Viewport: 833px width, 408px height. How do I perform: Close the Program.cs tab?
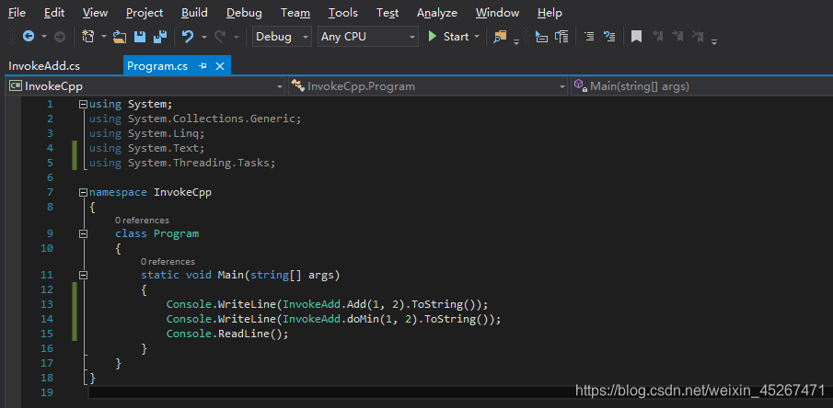pos(220,66)
